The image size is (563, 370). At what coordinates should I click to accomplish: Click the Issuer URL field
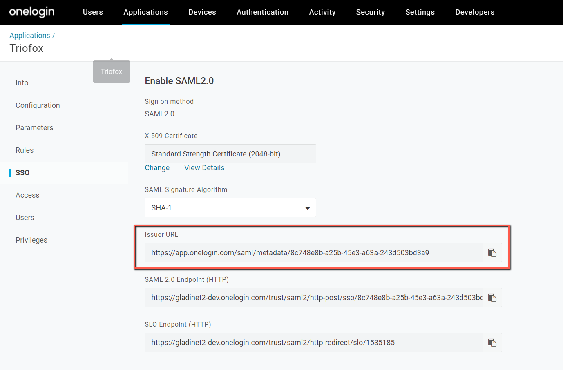point(314,253)
